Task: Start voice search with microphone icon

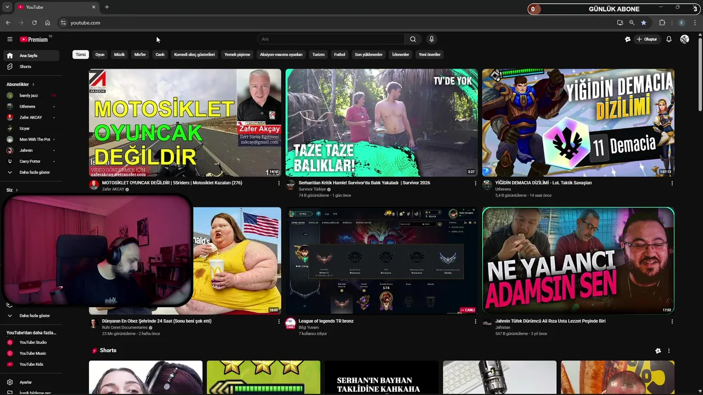Action: 432,39
